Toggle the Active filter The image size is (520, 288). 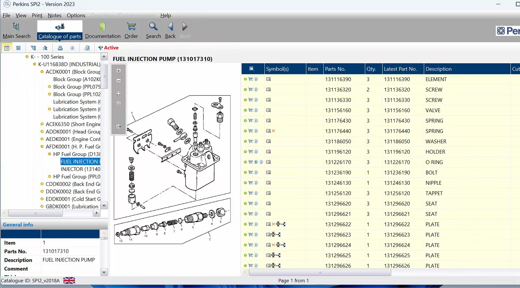108,48
